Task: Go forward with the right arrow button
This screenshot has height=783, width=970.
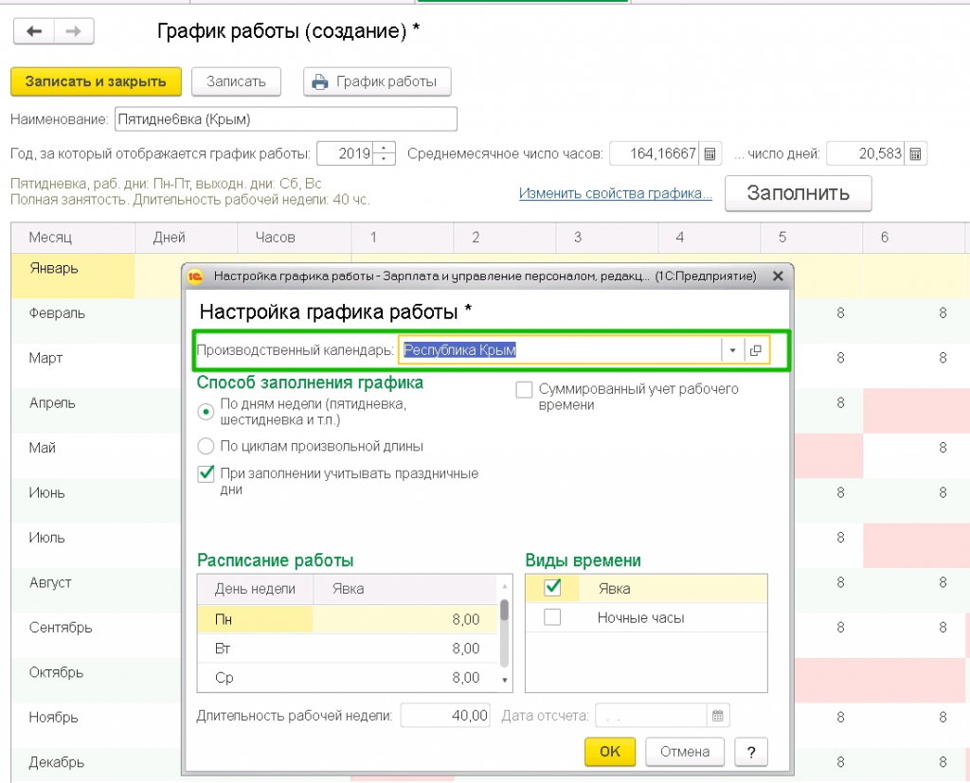Action: click(x=74, y=31)
